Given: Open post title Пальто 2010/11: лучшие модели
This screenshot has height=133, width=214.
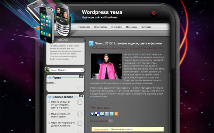Looking at the screenshot, I should click(x=128, y=44).
